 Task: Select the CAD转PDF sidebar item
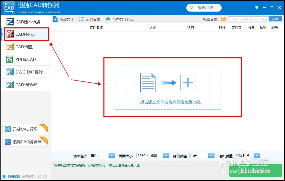26,34
